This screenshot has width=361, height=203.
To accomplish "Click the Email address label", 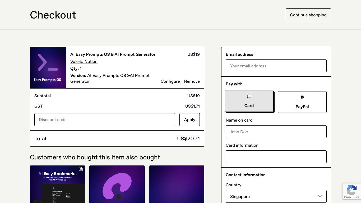I will tap(239, 54).
